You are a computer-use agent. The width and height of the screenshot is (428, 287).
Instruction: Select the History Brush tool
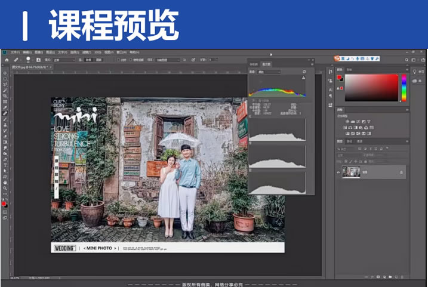coord(5,131)
